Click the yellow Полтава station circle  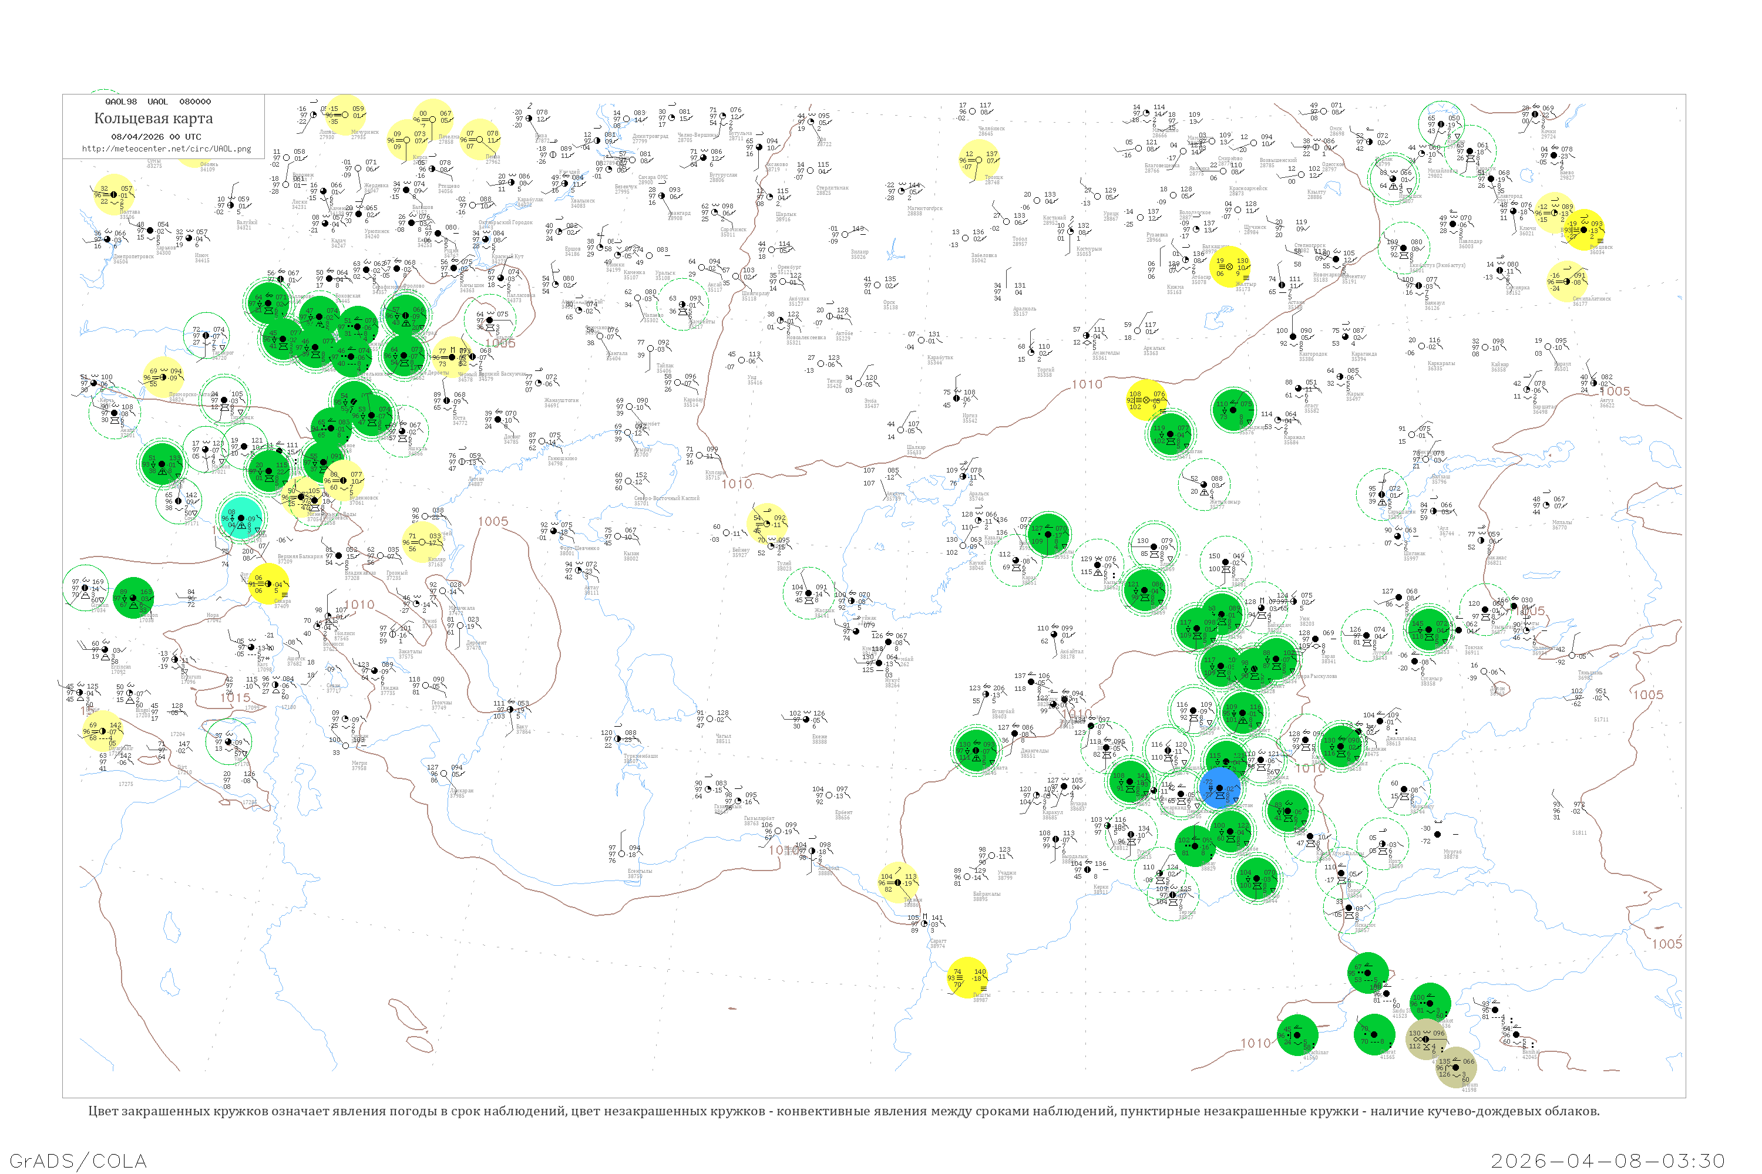(114, 195)
